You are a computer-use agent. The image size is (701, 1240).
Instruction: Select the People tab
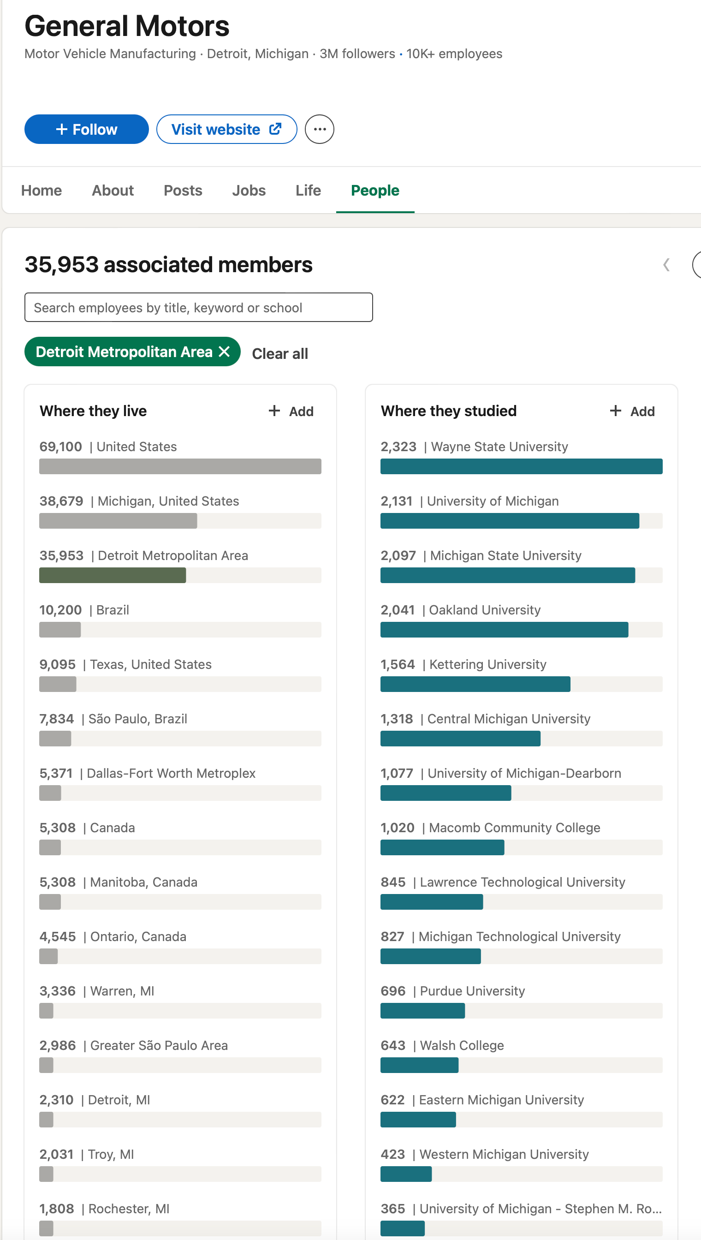[x=375, y=190]
